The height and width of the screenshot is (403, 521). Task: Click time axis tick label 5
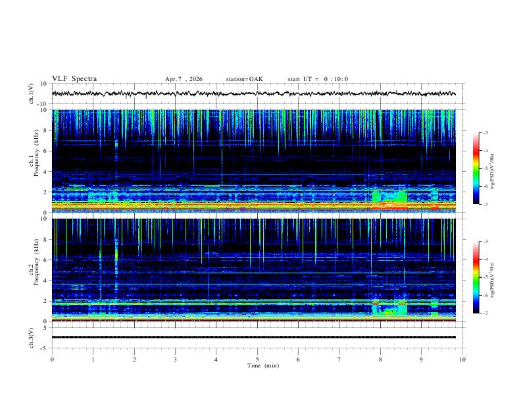pos(257,360)
